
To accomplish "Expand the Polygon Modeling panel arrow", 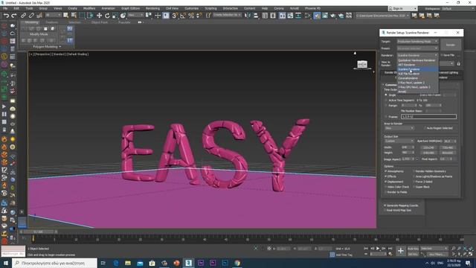I will (60, 46).
